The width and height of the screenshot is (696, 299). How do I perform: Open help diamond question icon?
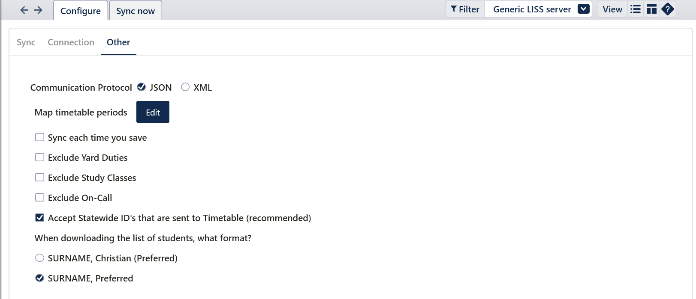pos(668,9)
